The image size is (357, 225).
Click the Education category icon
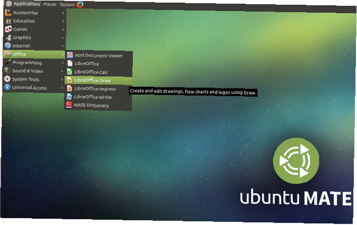point(9,21)
